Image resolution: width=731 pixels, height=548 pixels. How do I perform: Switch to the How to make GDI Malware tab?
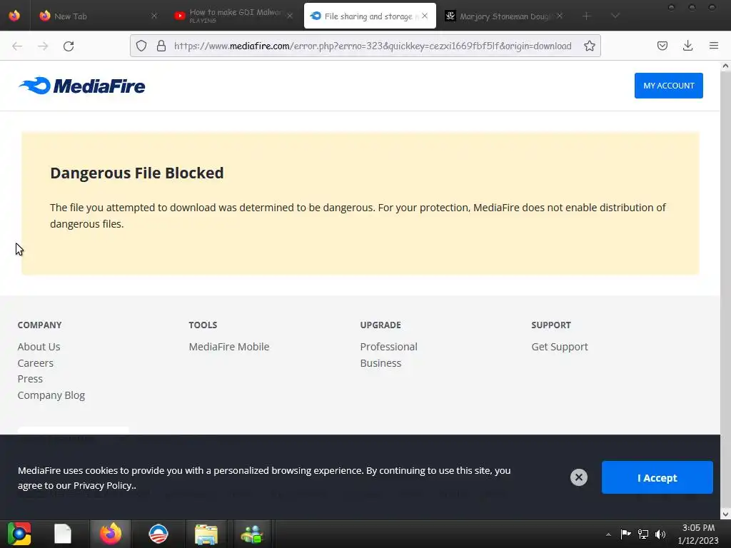(x=233, y=16)
